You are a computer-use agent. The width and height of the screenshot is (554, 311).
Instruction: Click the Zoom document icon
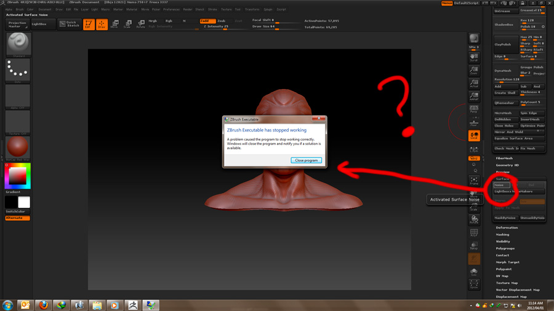coord(474,70)
